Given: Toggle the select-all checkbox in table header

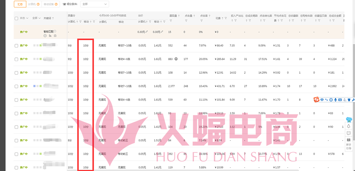Looking at the screenshot, I should pyautogui.click(x=16, y=18).
